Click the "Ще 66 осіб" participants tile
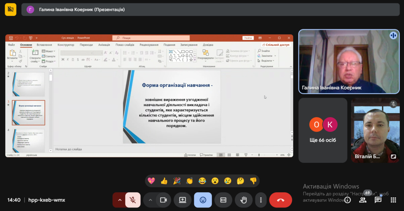Image resolution: width=404 pixels, height=211 pixels. tap(323, 130)
